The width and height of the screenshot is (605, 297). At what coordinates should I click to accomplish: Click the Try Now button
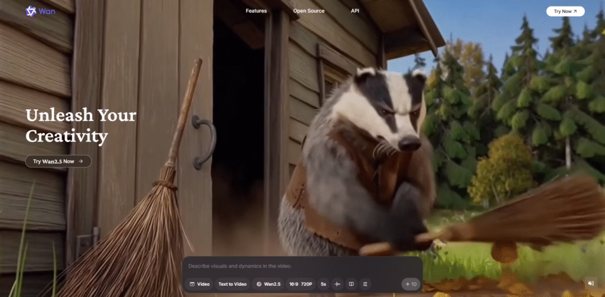coord(565,11)
